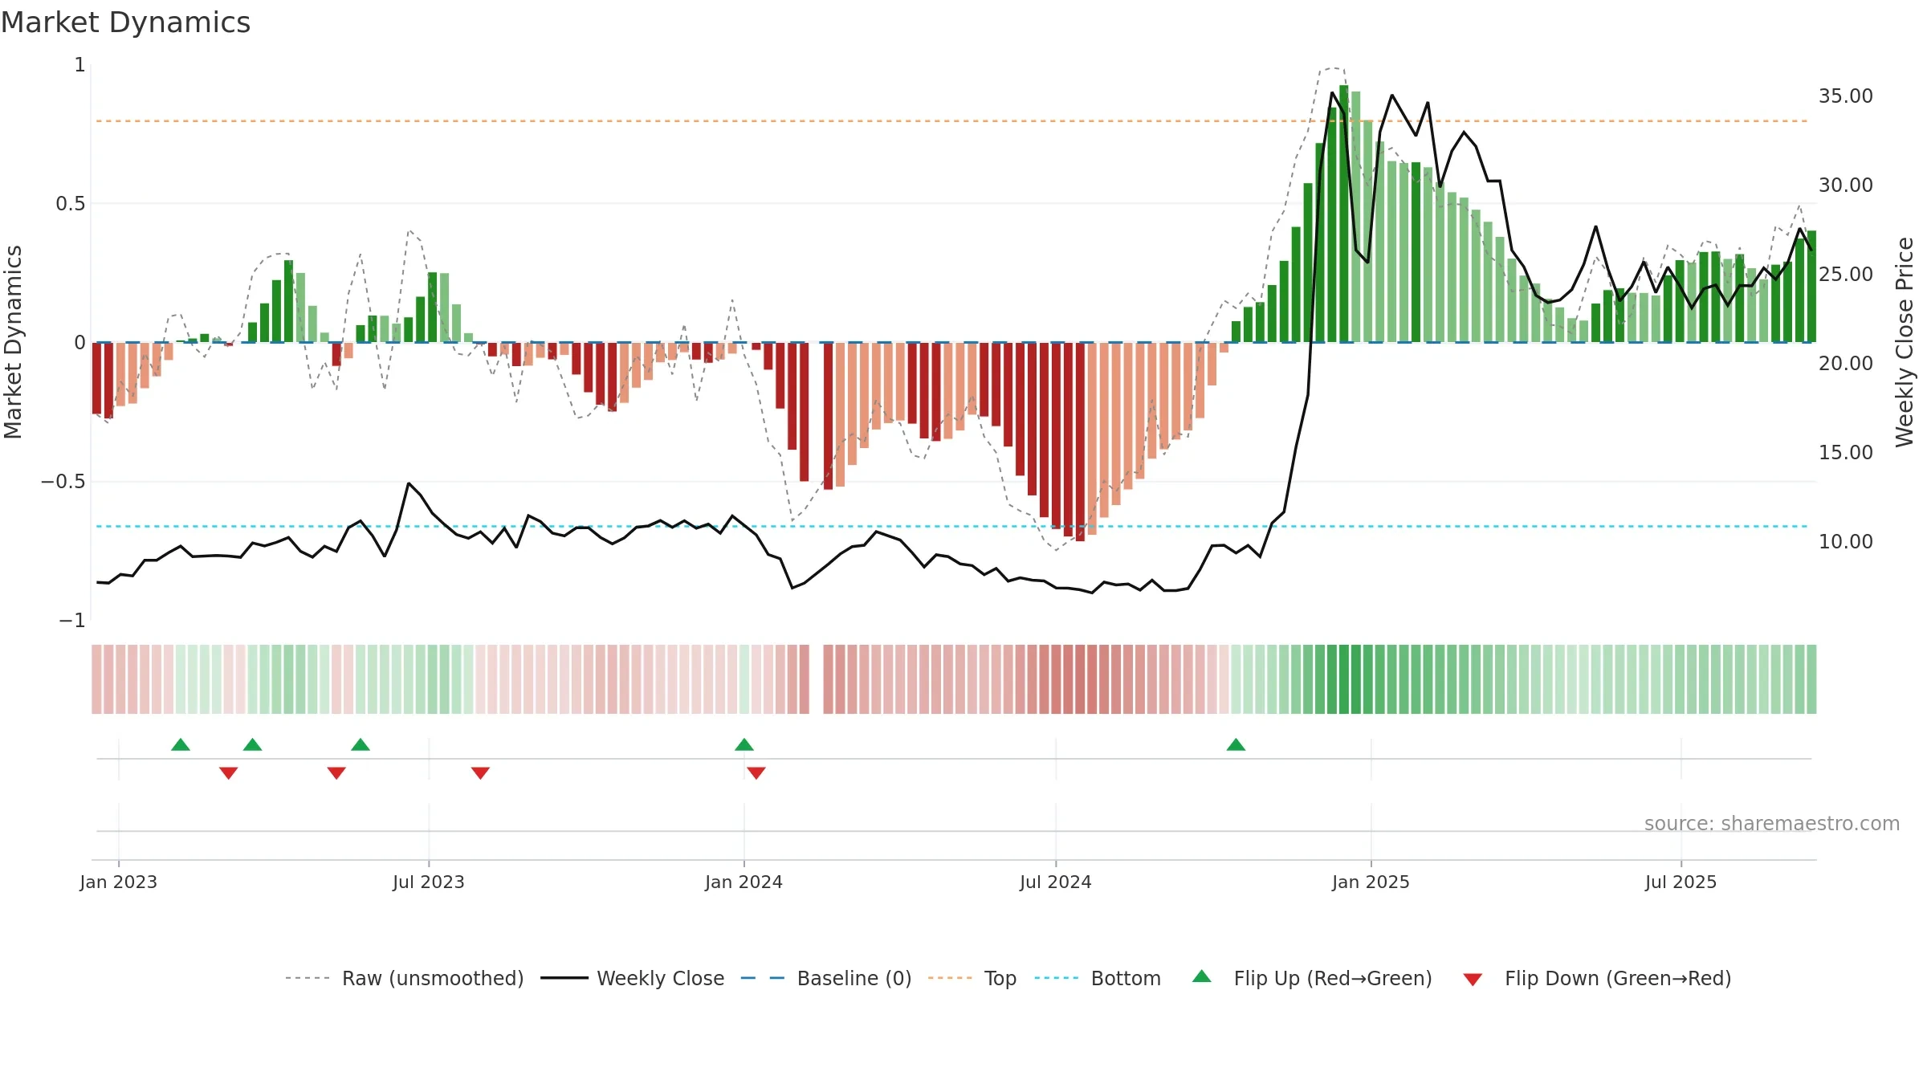This screenshot has height=1084, width=1927.
Task: Click the 25.00 price axis label
Action: coord(1846,275)
